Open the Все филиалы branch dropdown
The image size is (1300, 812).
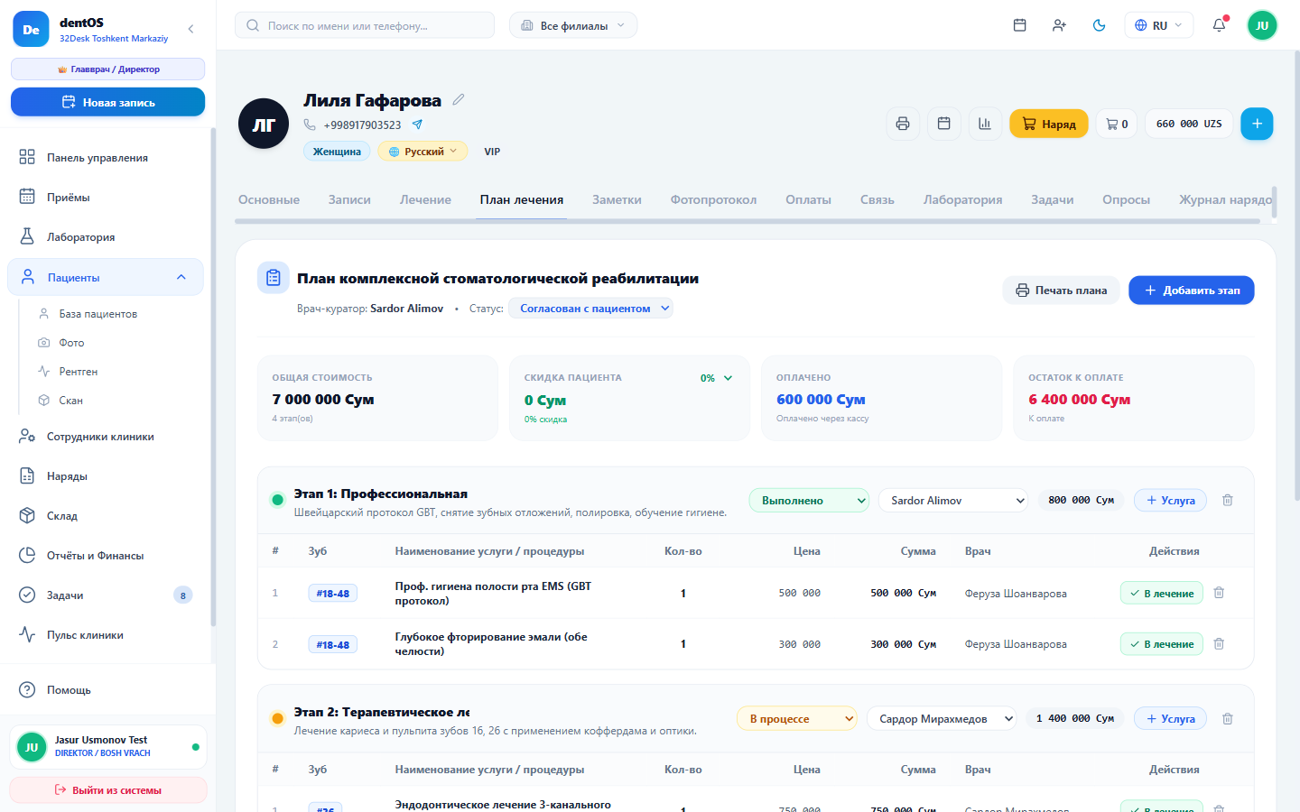(x=573, y=25)
